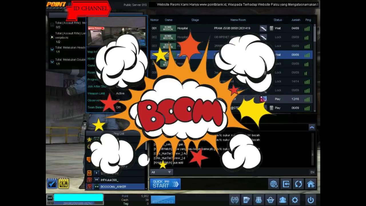Open the daily mission checklist icon
This screenshot has height=206, width=366.
[x=52, y=183]
